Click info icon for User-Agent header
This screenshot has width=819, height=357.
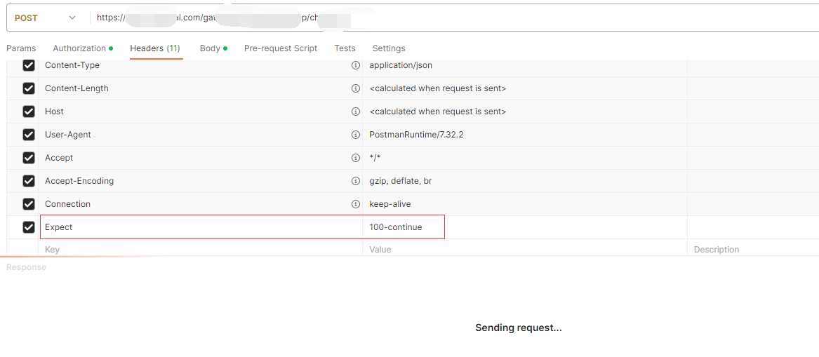pyautogui.click(x=355, y=135)
